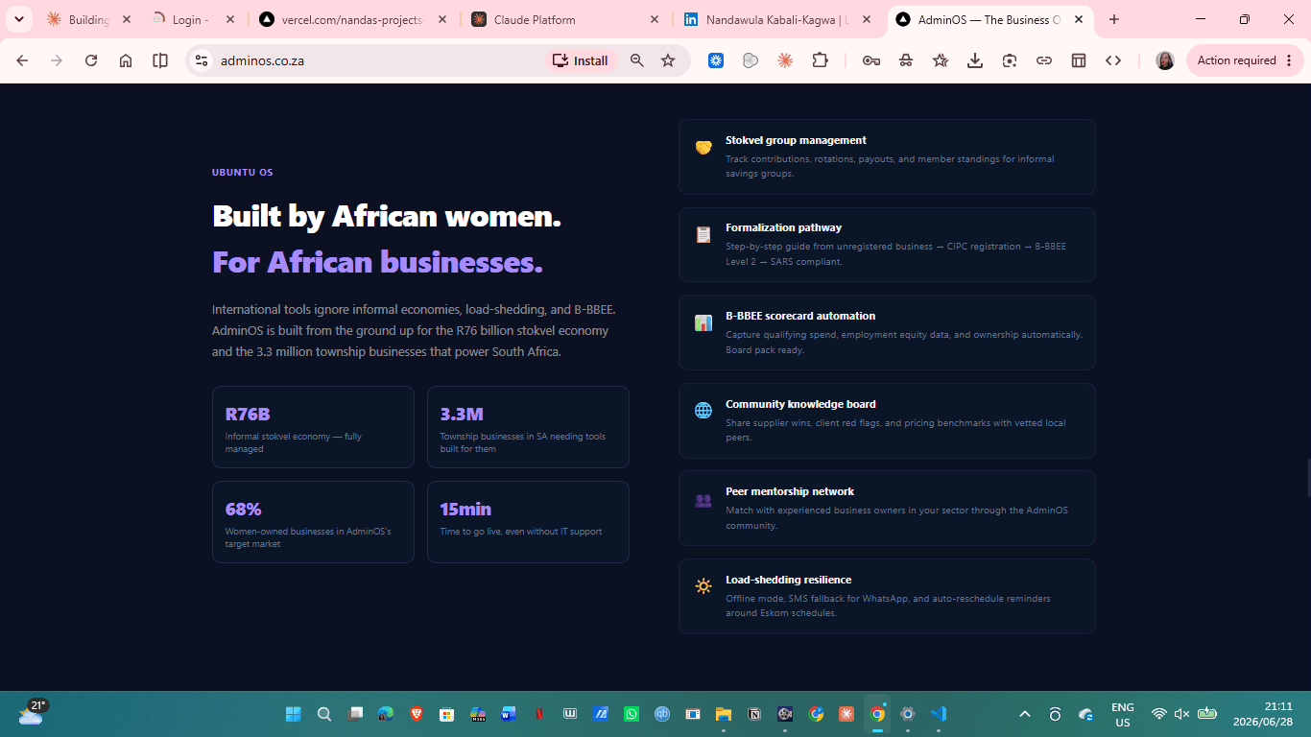This screenshot has height=737, width=1311.
Task: Click the R76B statistic text
Action: coord(248,415)
